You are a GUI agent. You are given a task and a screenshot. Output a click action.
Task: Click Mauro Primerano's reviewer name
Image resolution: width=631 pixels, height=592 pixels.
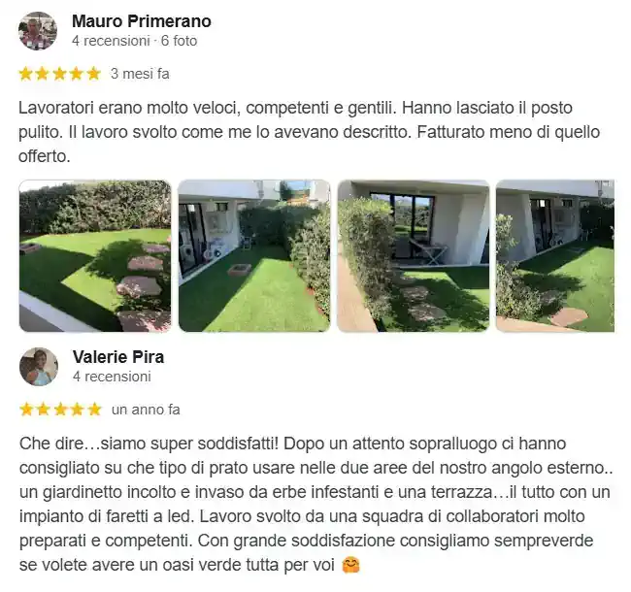[142, 21]
